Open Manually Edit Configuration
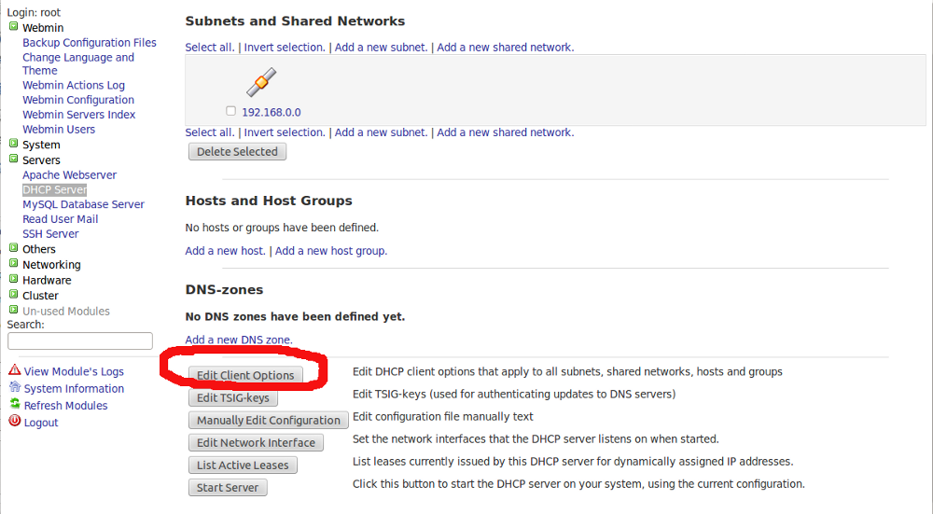Viewport: 933px width, 514px height. pos(268,420)
